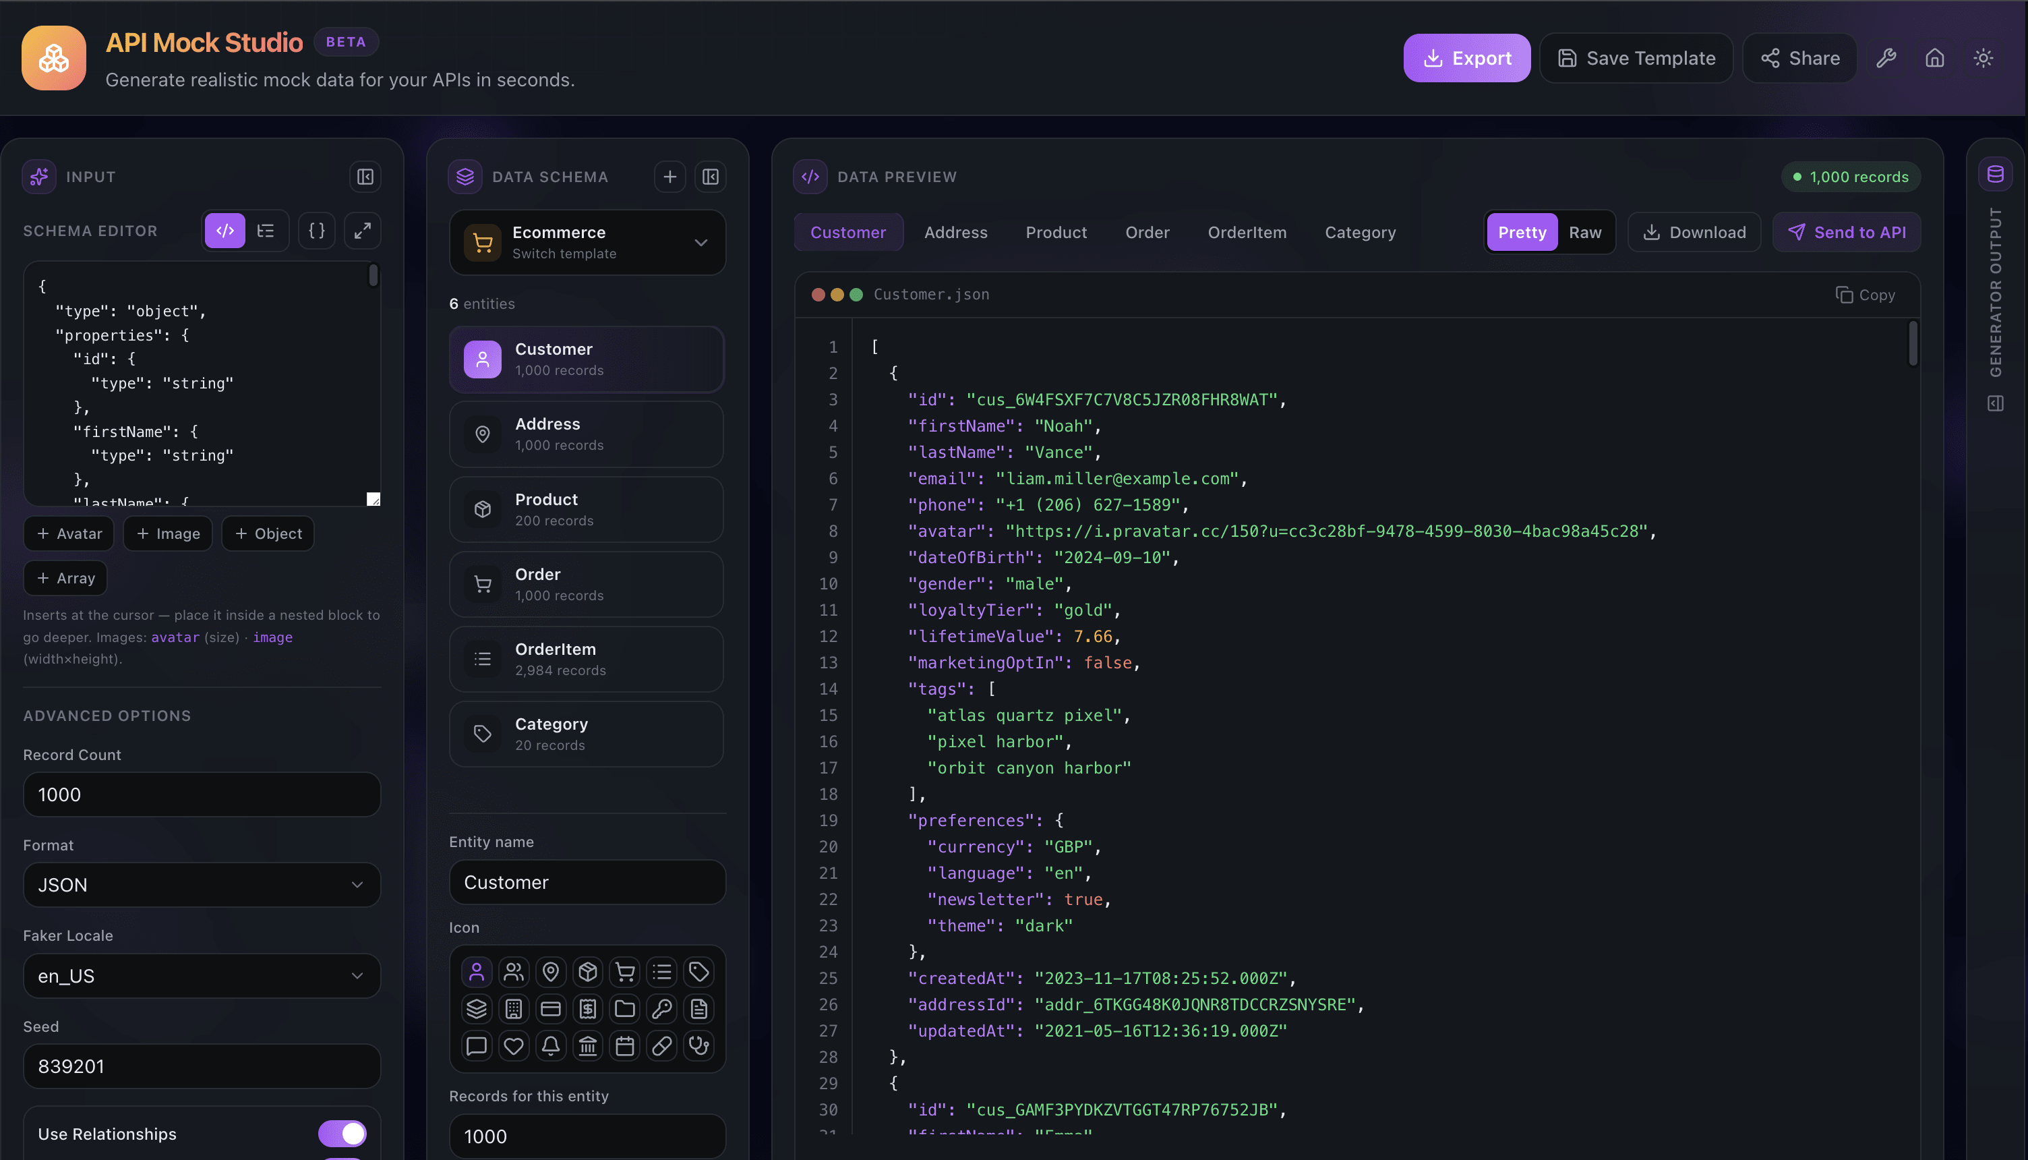Open the Share button
2028x1160 pixels.
1799,58
